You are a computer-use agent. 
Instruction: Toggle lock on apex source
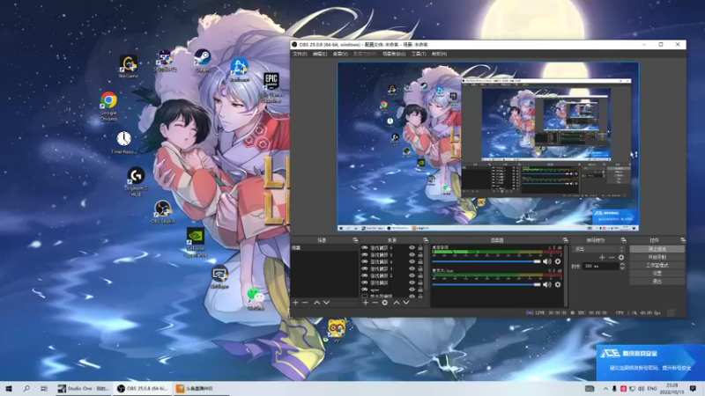click(x=420, y=290)
